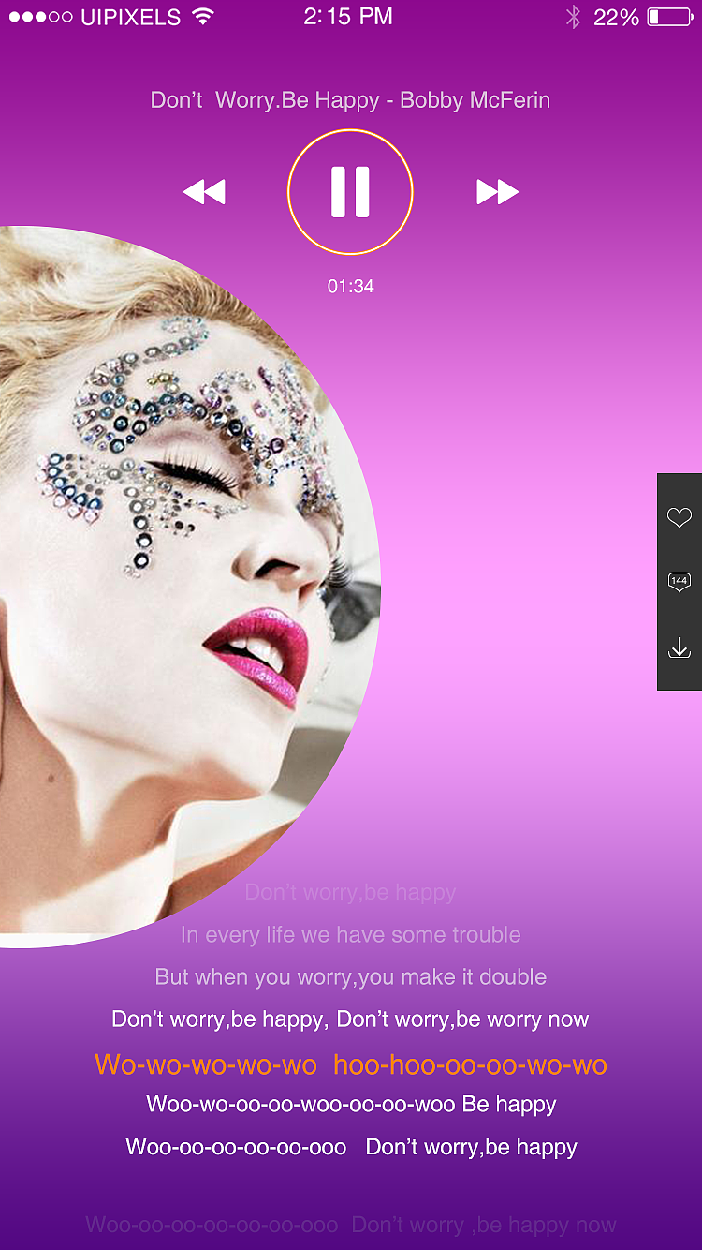Tap the elapsed time 01:34
The width and height of the screenshot is (702, 1250).
(351, 287)
